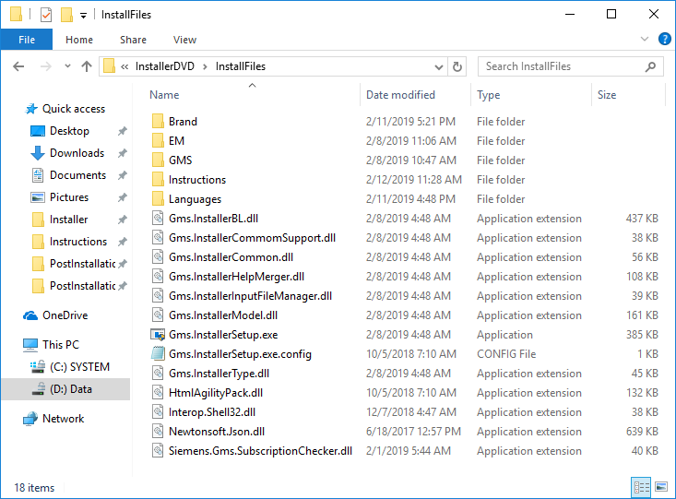
Task: Click the Up directory arrow icon
Action: tap(87, 66)
